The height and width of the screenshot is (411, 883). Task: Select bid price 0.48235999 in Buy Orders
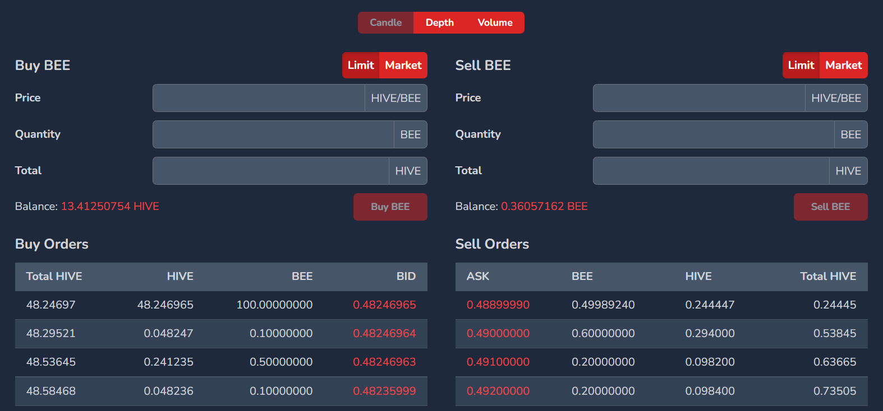click(x=384, y=391)
